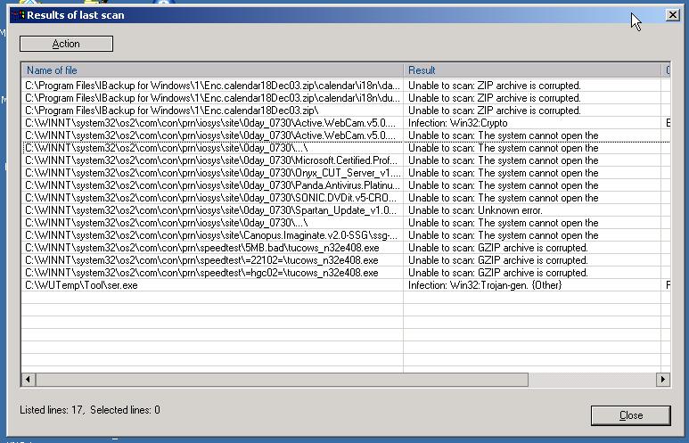Select the Microsoft.Certified.Prof file entry

pos(212,160)
